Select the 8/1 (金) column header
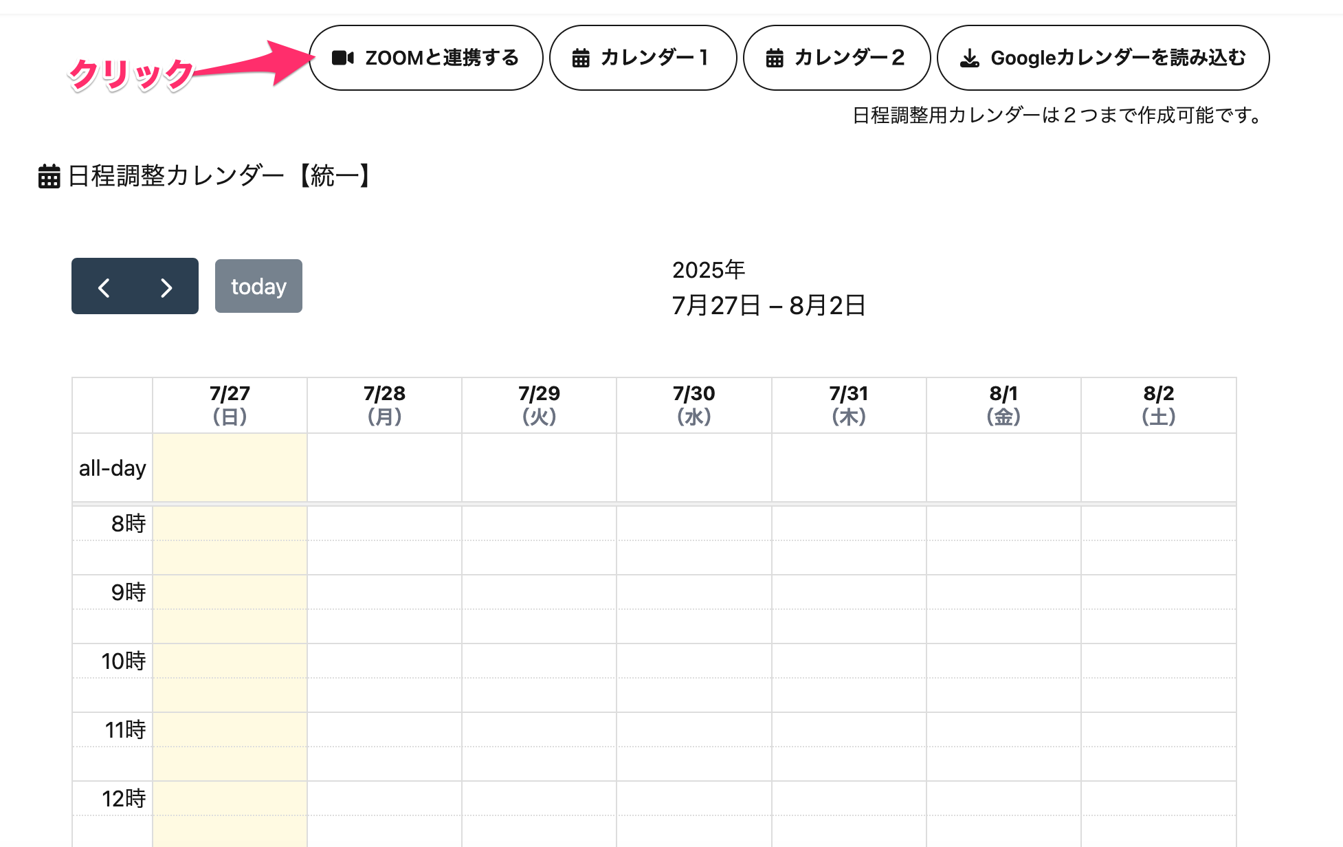Screen dimensions: 1343x847 click(1003, 405)
